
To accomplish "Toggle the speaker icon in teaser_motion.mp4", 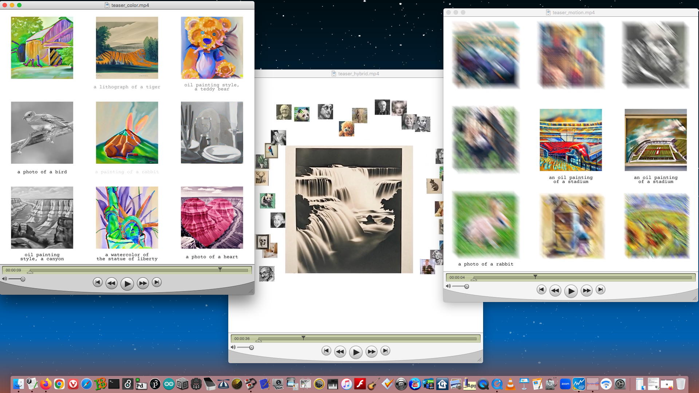I will coord(448,286).
